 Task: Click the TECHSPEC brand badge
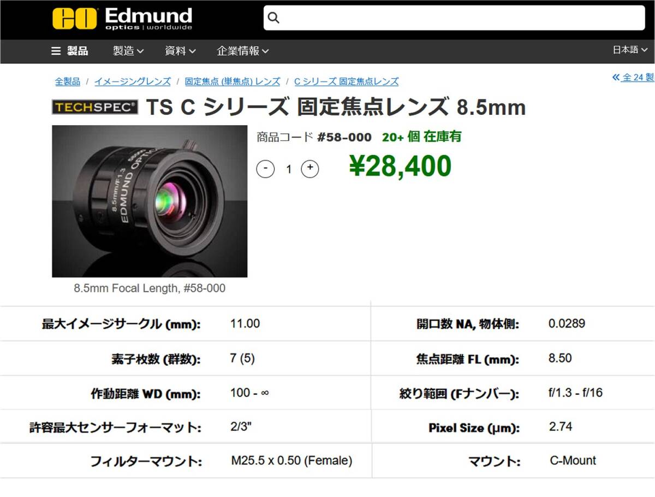coord(95,107)
